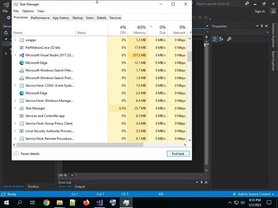Viewport: 278px width, 208px height.
Task: Open Task Manager File menu
Action: (16, 11)
